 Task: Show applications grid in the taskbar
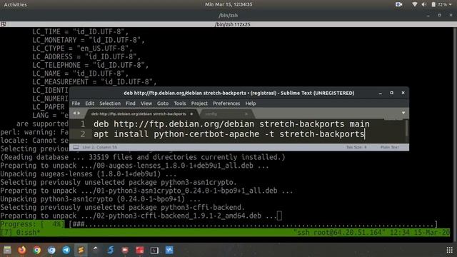coord(449,250)
